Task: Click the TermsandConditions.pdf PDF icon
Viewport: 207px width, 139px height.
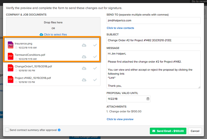Action: click(11, 57)
